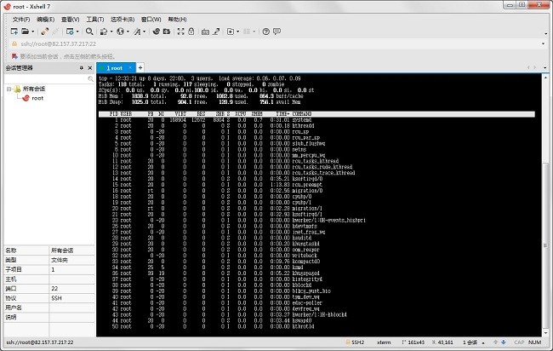Screen dimensions: 553x351
Task: Switch to the "1 root" session tab
Action: (x=115, y=67)
